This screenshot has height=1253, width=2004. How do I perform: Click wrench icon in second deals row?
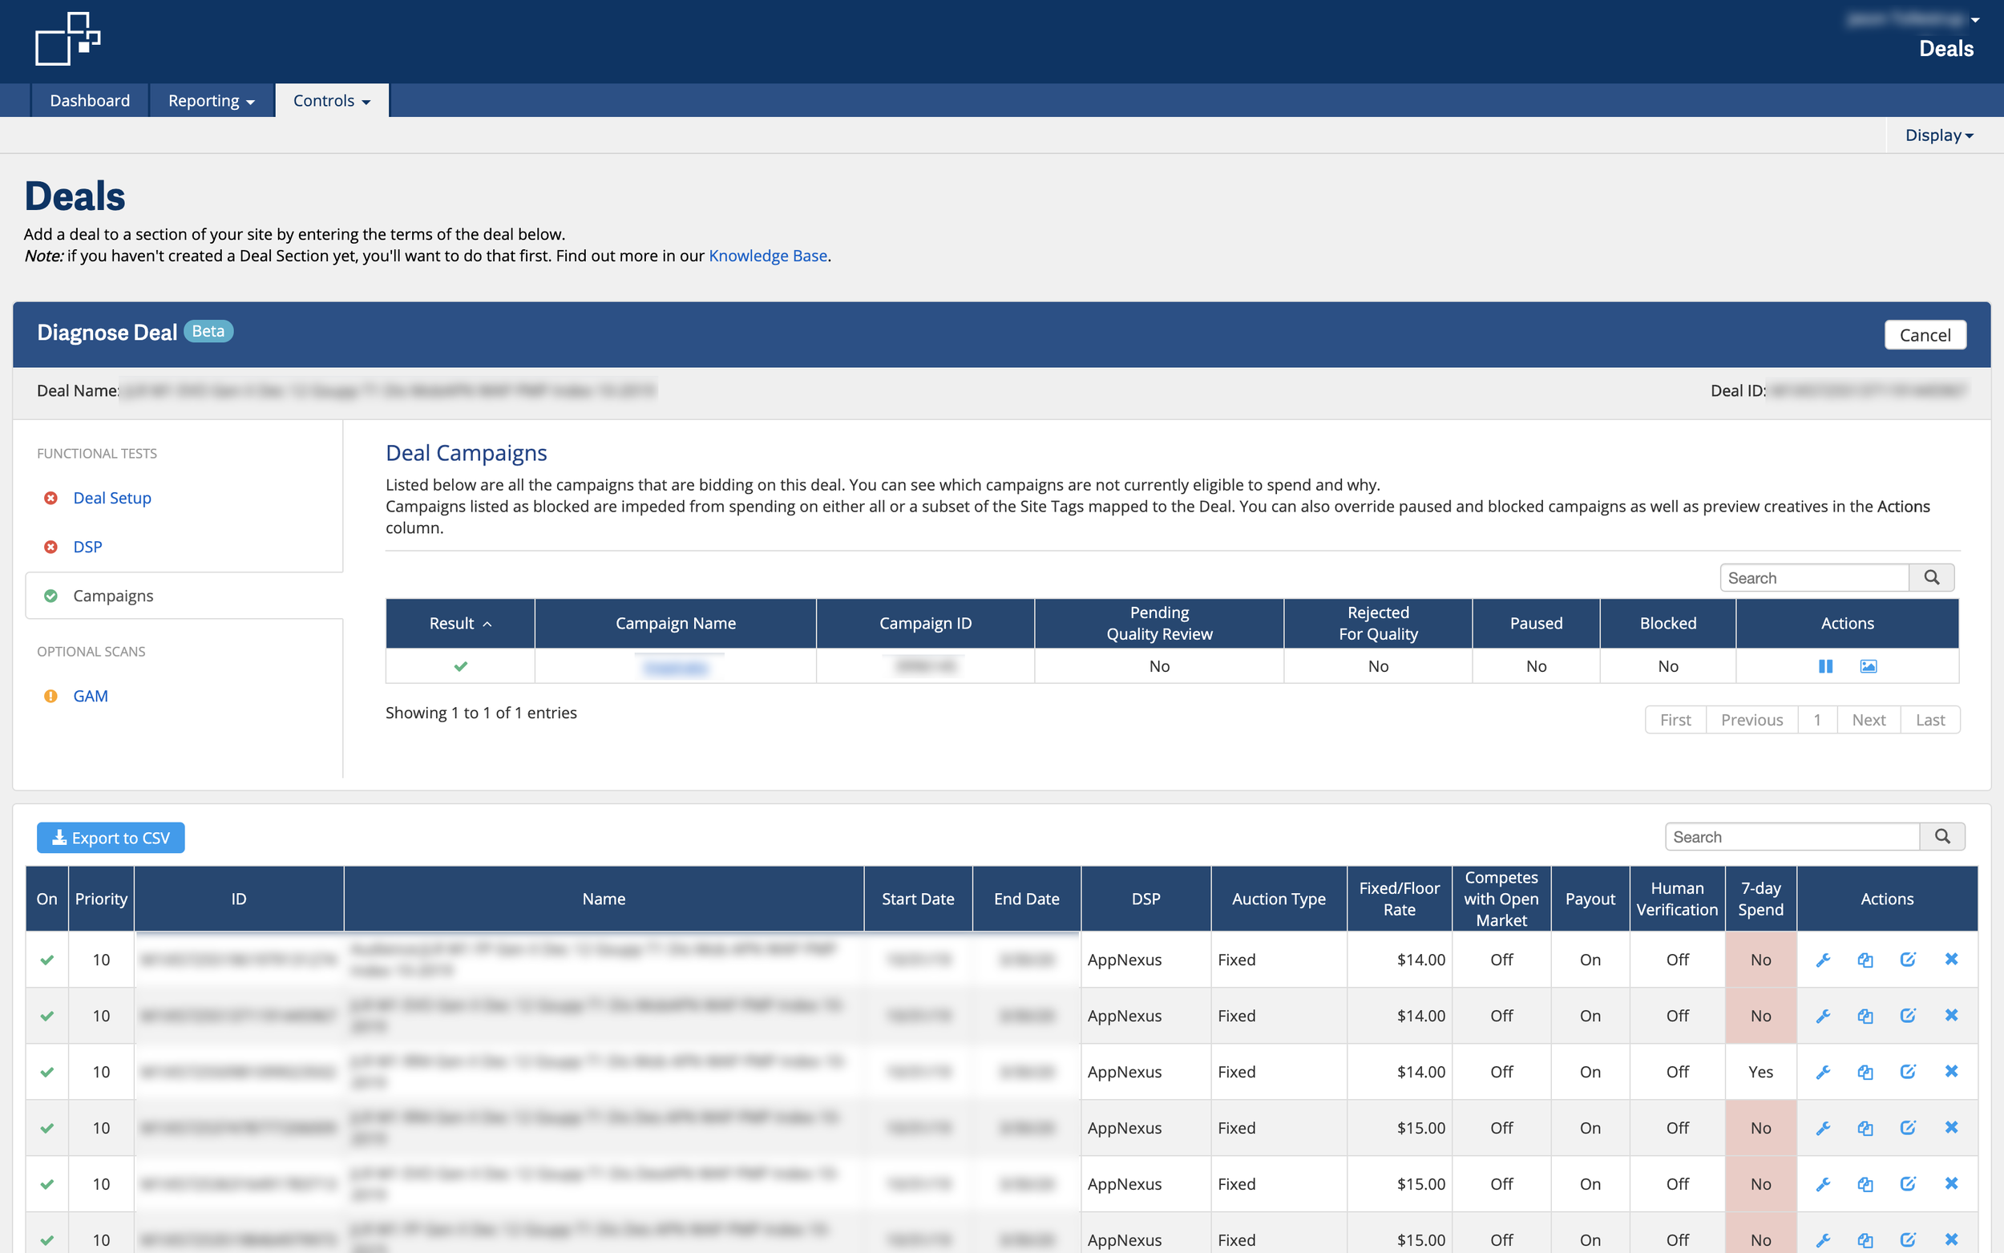1823,1016
